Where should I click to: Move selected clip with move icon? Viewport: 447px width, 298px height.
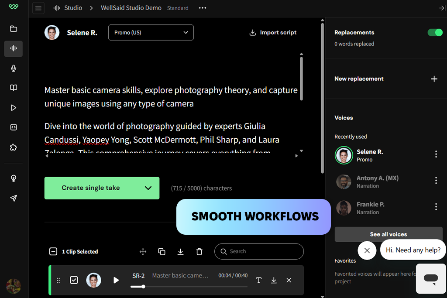(x=143, y=252)
